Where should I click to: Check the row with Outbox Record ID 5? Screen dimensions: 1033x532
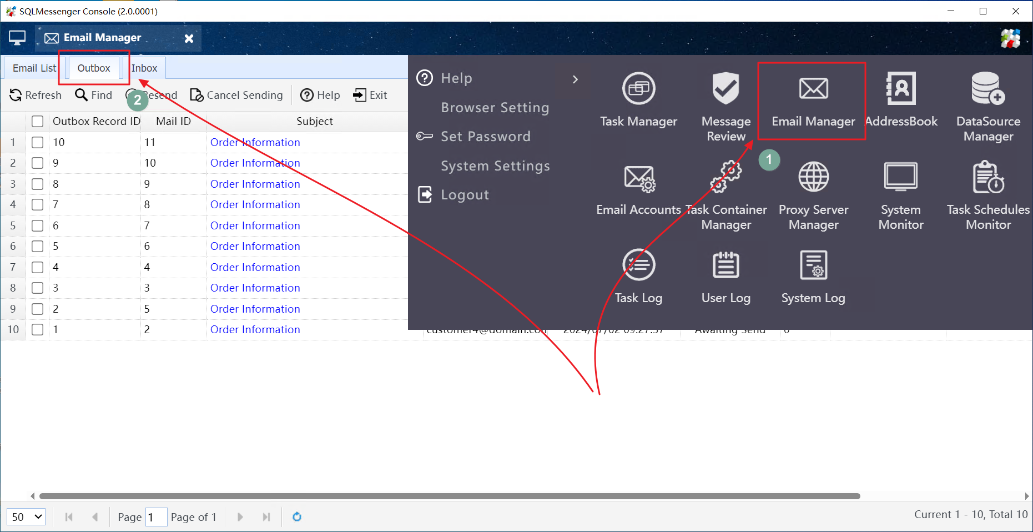pyautogui.click(x=37, y=247)
